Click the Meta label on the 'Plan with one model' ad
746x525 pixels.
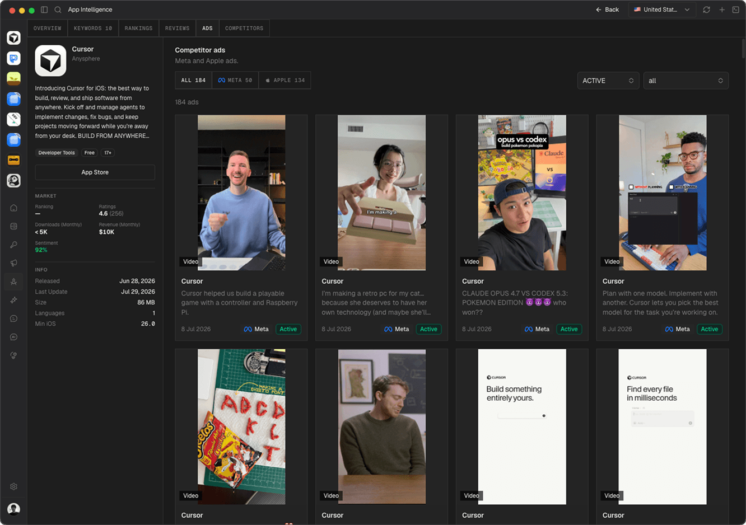click(x=677, y=329)
